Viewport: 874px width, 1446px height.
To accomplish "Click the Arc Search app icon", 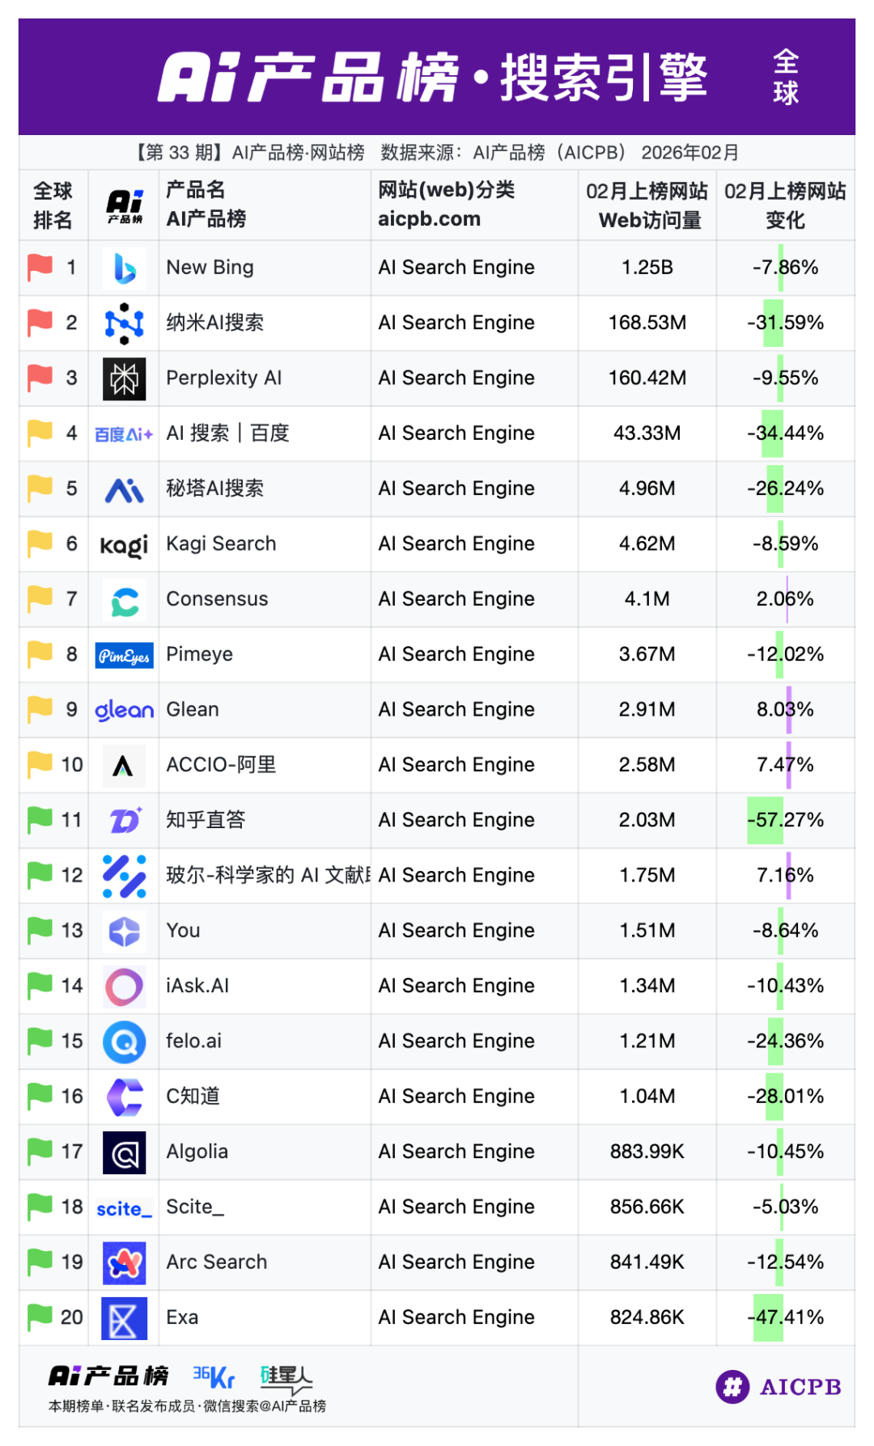I will click(125, 1263).
